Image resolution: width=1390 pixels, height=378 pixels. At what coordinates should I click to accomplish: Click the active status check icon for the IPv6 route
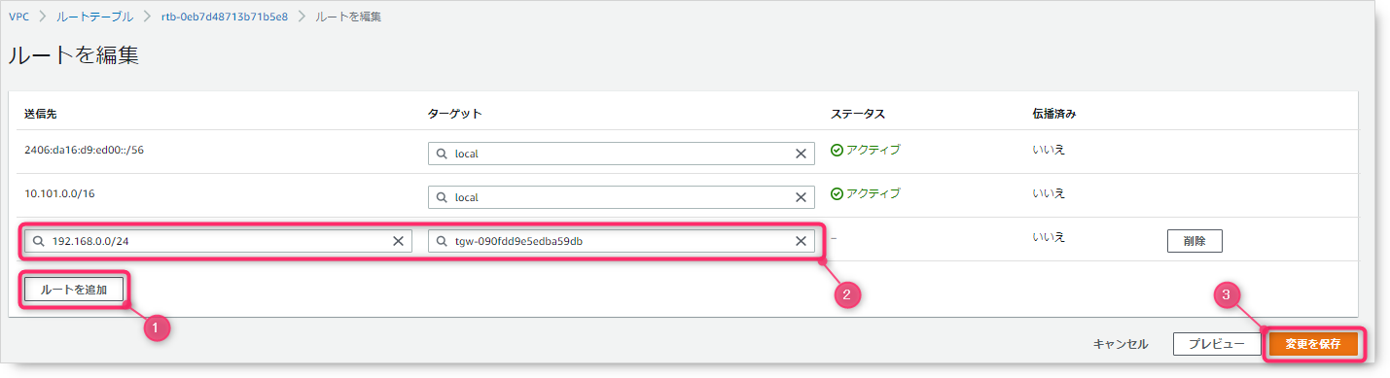coord(837,150)
